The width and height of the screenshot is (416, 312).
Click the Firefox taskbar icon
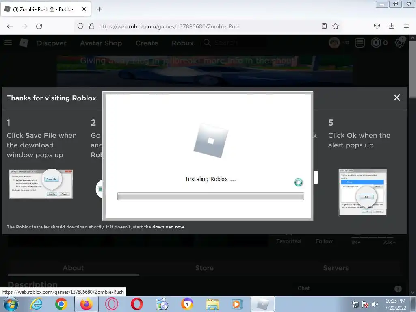(87, 304)
